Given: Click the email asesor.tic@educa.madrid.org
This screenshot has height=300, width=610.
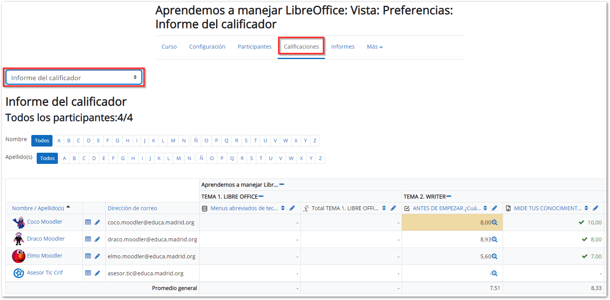Looking at the screenshot, I should (x=146, y=273).
